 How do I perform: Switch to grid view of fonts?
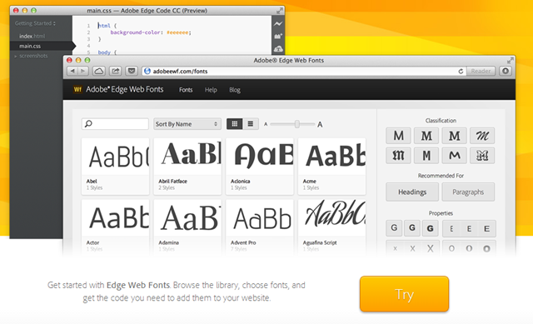click(235, 124)
